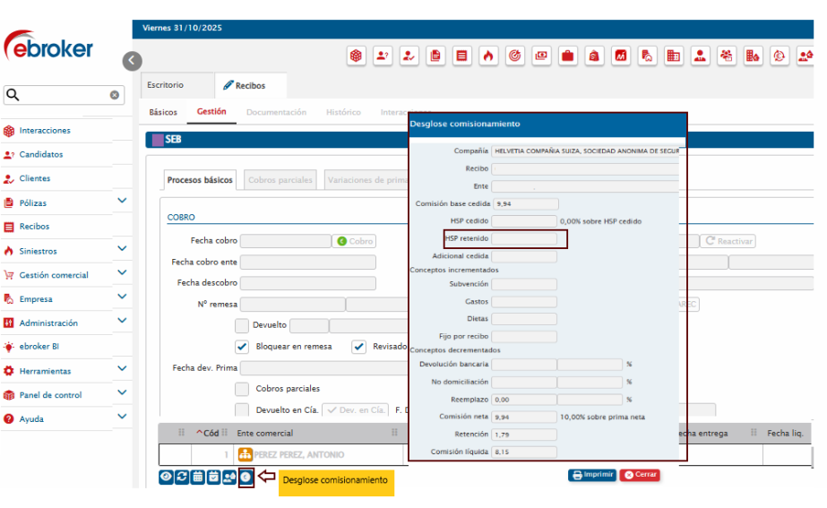827x508 pixels.
Task: Uncheck the Bloquear en remesa checkbox
Action: pos(242,347)
